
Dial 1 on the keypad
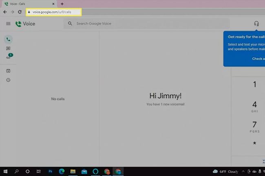click(254, 85)
